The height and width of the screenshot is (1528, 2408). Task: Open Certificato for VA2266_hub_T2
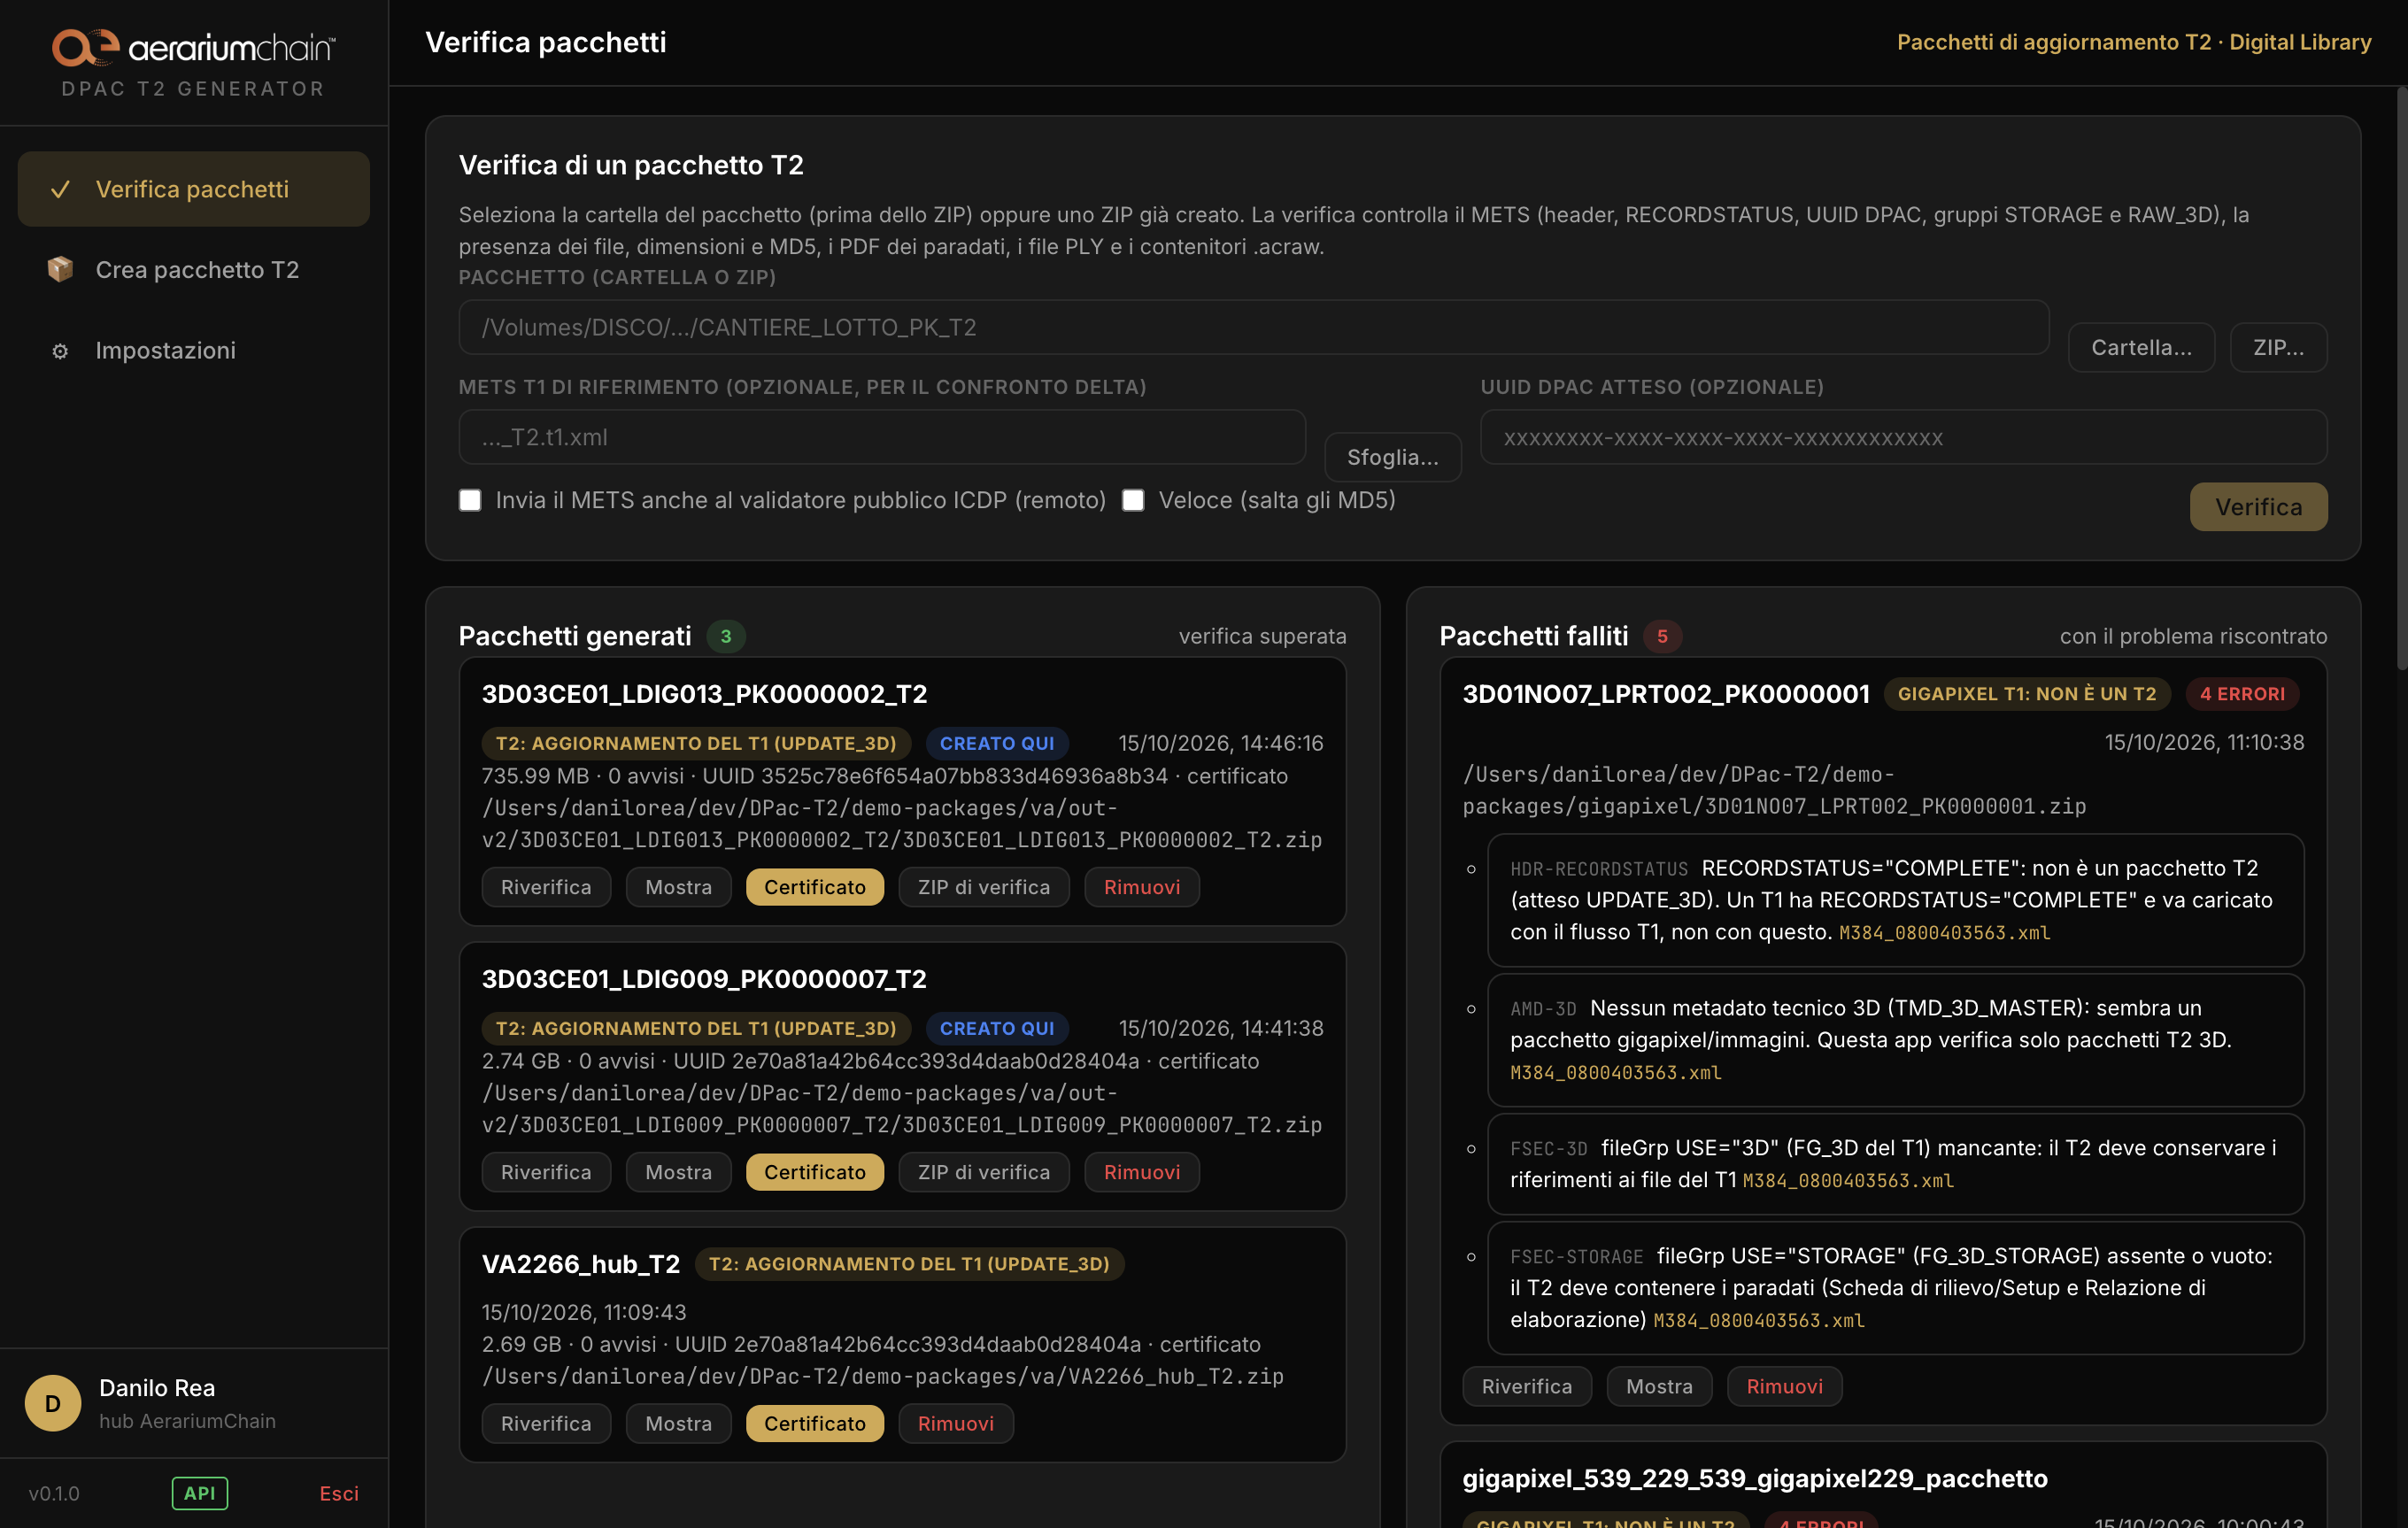click(x=815, y=1423)
